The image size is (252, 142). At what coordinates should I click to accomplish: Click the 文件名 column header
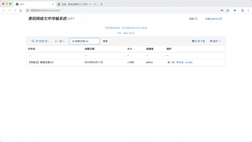click(31, 49)
